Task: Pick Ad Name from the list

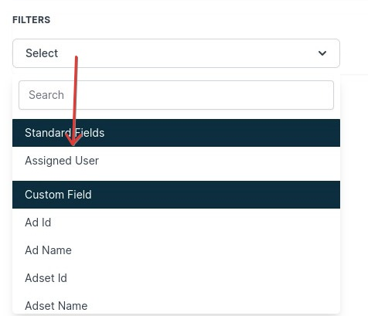Action: [x=176, y=250]
